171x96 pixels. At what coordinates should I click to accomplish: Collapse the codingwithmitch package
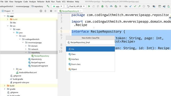pos(20,39)
